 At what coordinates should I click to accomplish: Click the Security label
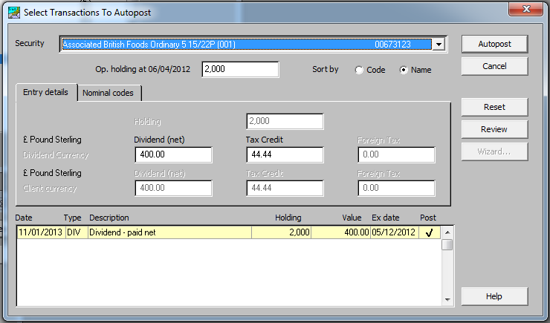coord(30,44)
